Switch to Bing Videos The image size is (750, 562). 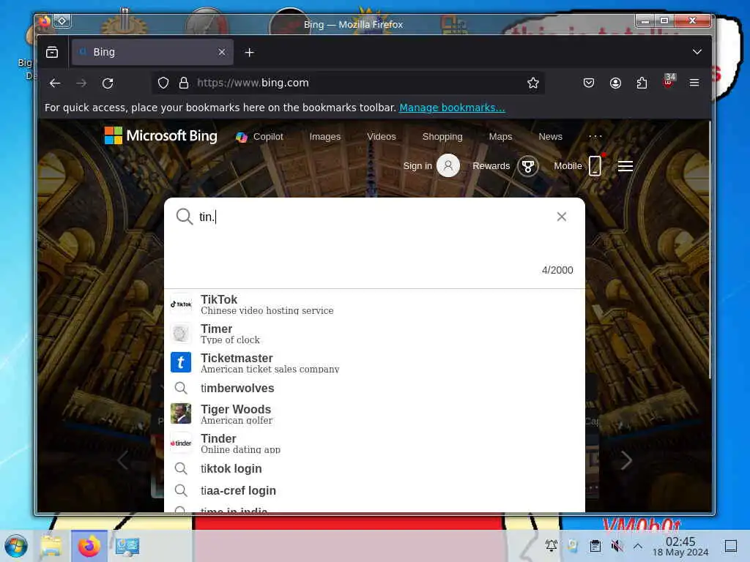[x=381, y=137]
